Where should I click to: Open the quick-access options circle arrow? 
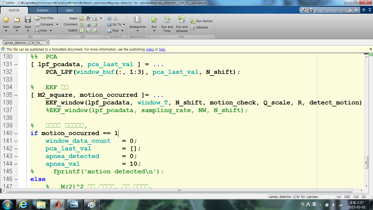coord(363,10)
